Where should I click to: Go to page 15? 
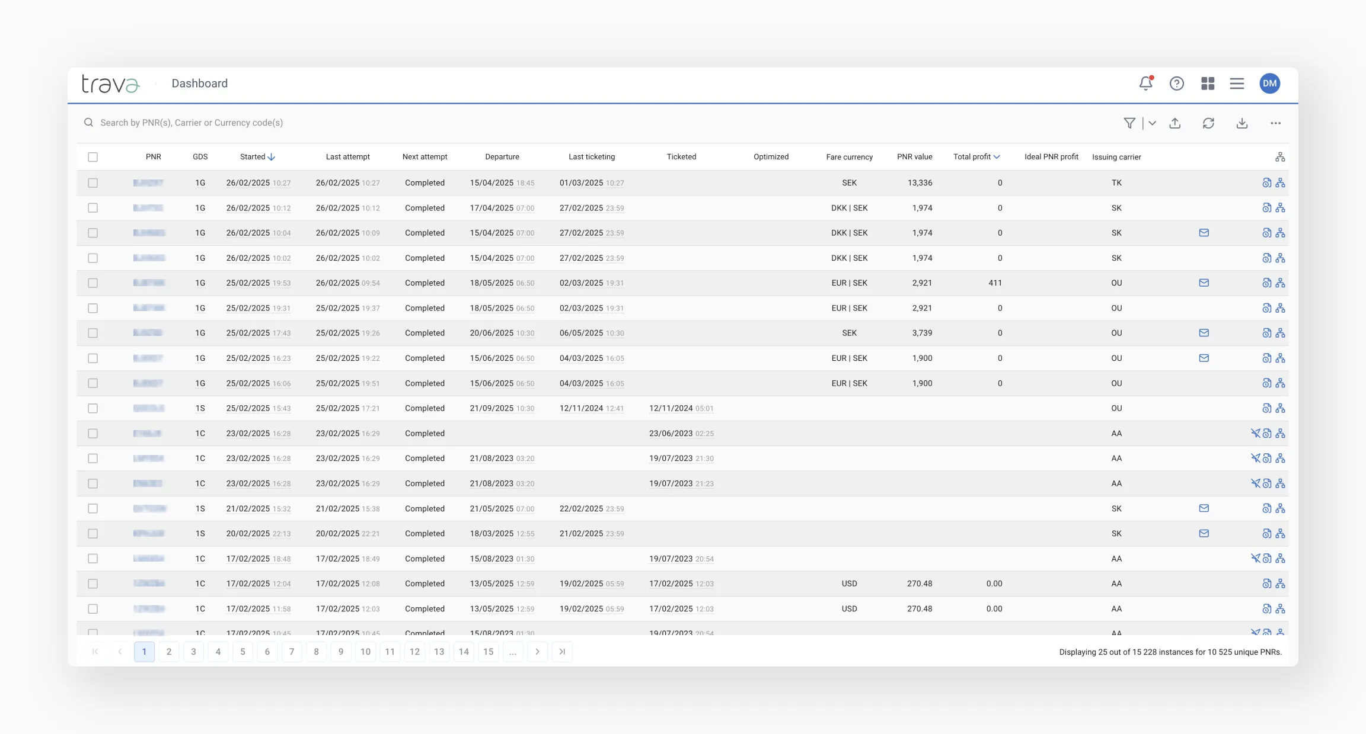(x=489, y=652)
